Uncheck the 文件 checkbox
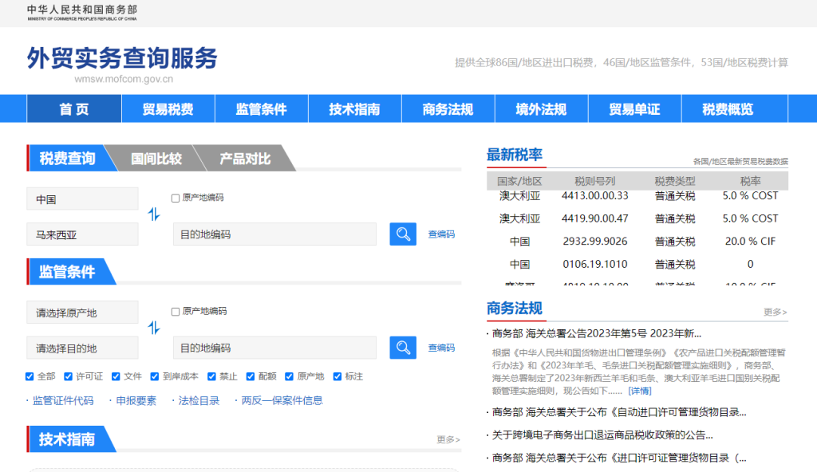817x472 pixels. pos(116,376)
